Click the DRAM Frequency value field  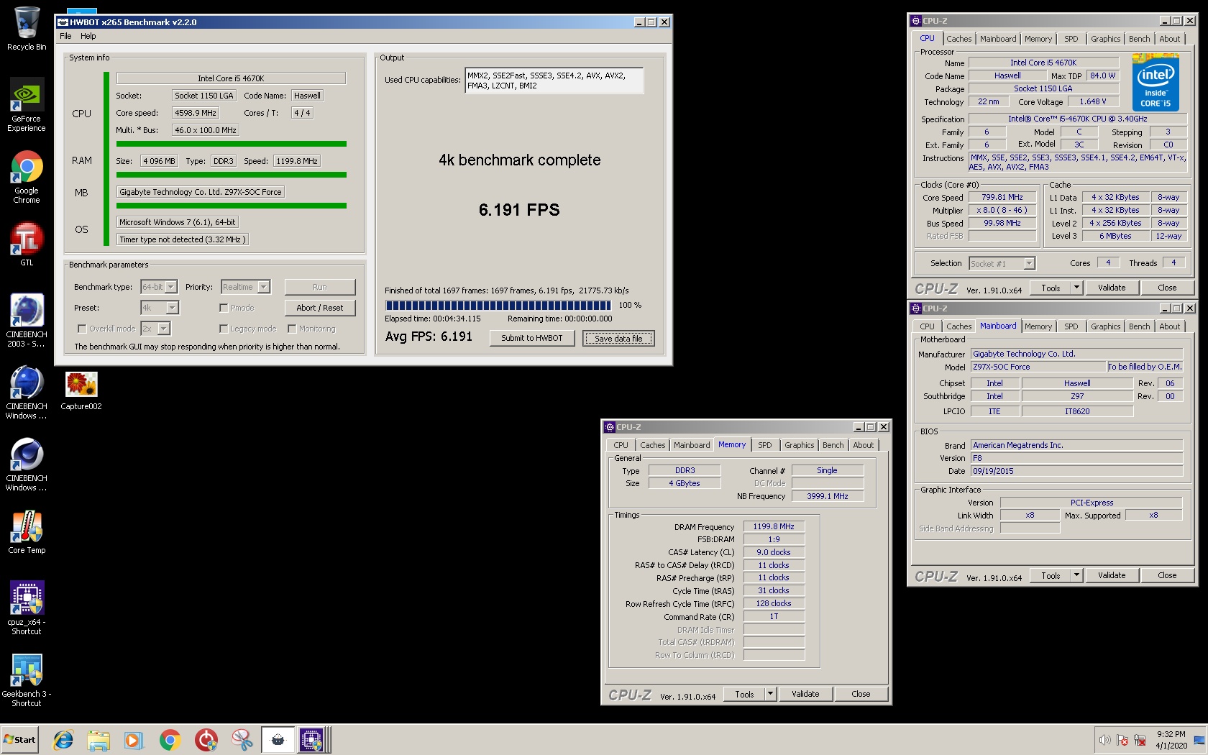click(x=774, y=526)
